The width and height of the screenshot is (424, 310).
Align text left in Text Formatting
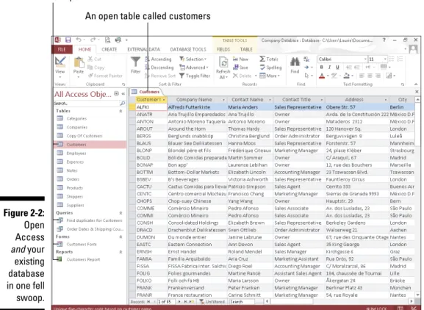[x=362, y=76]
